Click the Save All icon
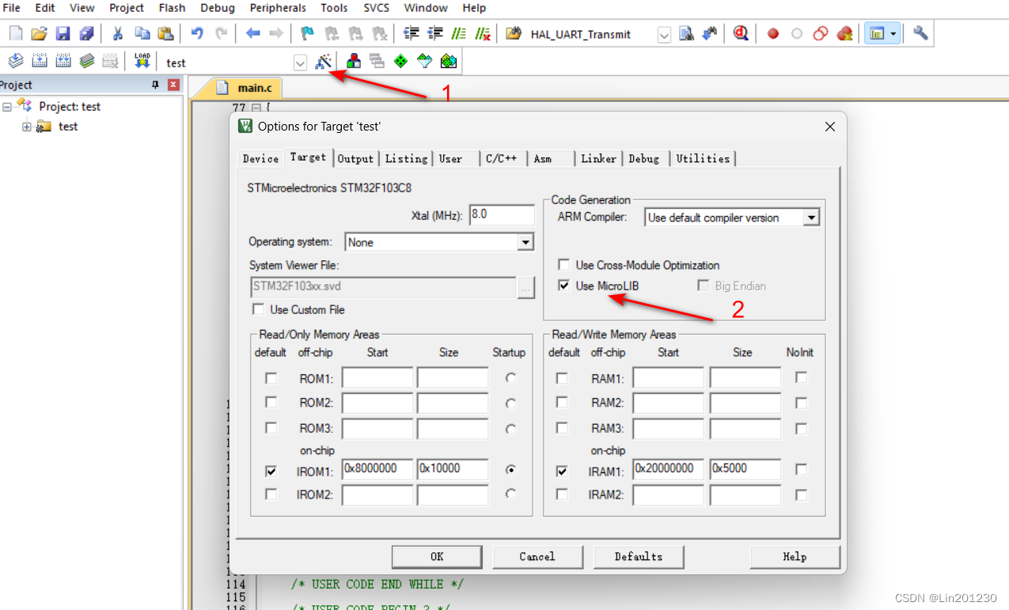This screenshot has height=610, width=1009. click(86, 33)
